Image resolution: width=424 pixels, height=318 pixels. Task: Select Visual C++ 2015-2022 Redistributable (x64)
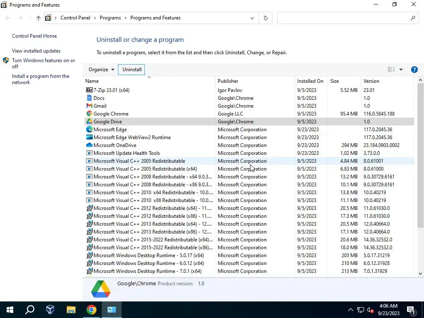click(249, 240)
